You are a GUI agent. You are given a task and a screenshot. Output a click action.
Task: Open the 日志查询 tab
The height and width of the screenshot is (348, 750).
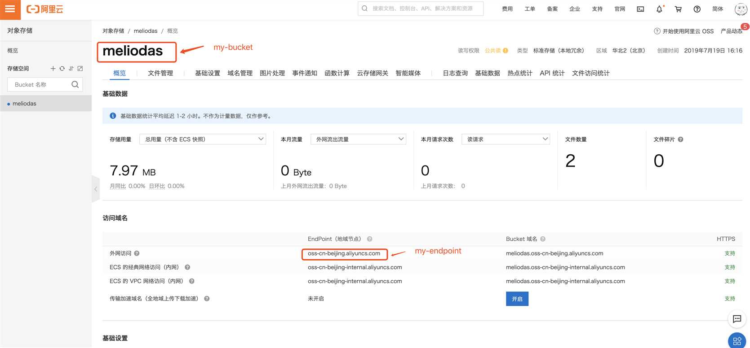455,73
